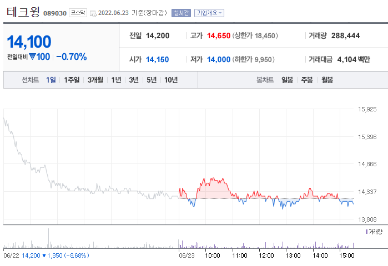Select the 1년 chart period
Viewport: 388px width, 266px height.
[x=116, y=80]
